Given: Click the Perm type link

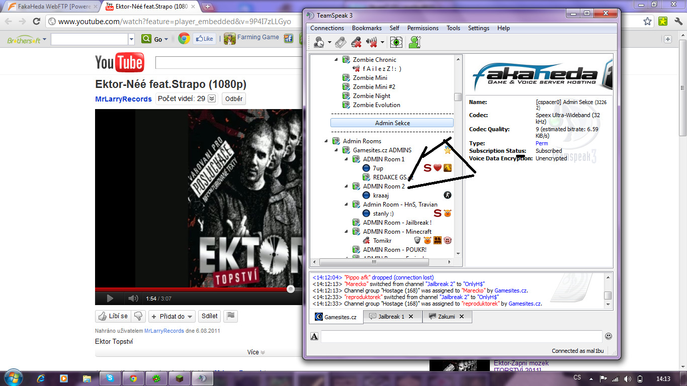Looking at the screenshot, I should coord(542,143).
